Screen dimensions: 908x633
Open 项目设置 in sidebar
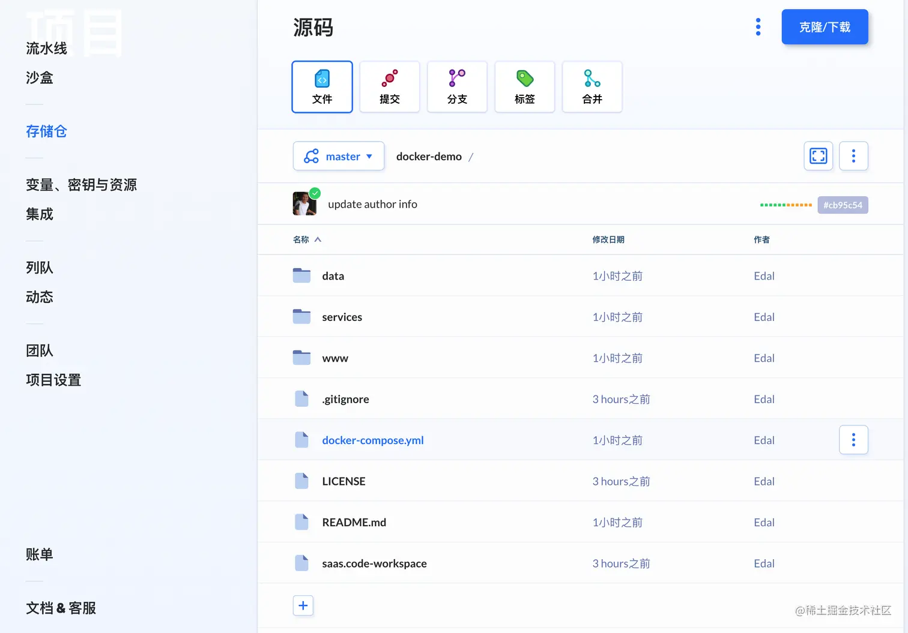(x=53, y=380)
